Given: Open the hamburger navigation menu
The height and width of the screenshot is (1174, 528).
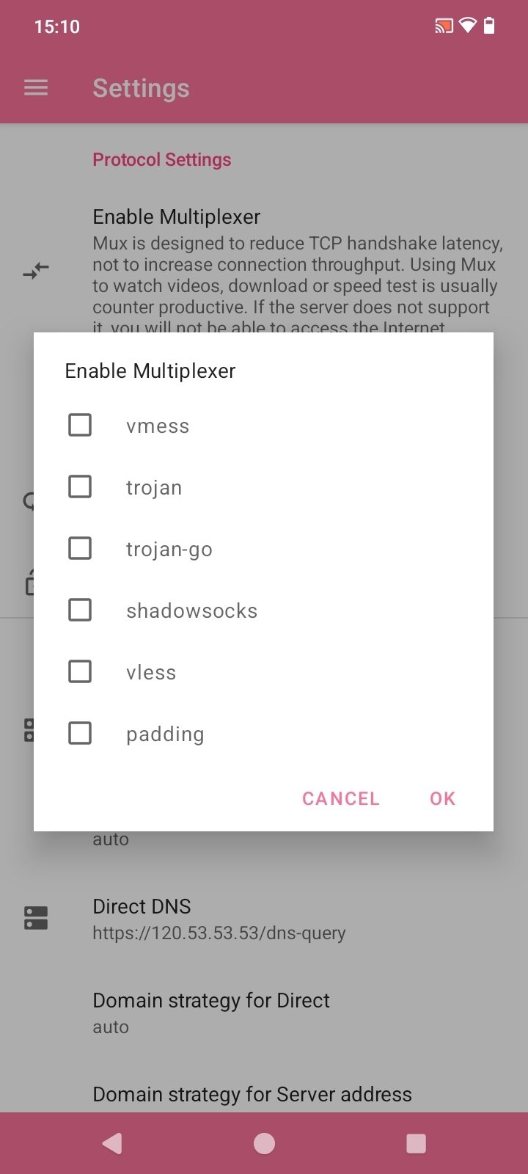Looking at the screenshot, I should (x=36, y=88).
